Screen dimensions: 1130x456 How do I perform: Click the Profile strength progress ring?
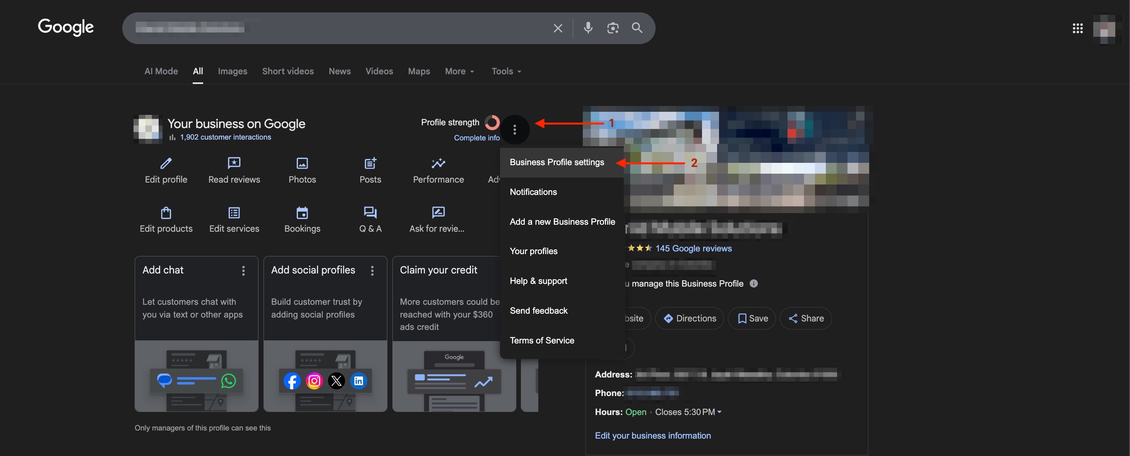(492, 122)
